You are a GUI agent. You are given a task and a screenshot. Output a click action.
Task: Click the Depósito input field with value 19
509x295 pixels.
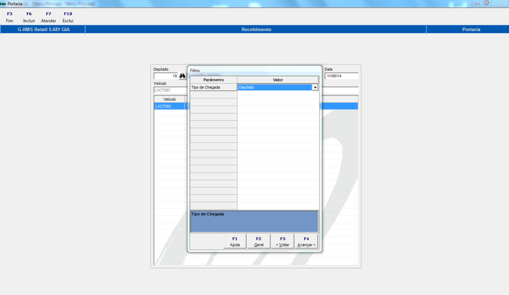(166, 76)
